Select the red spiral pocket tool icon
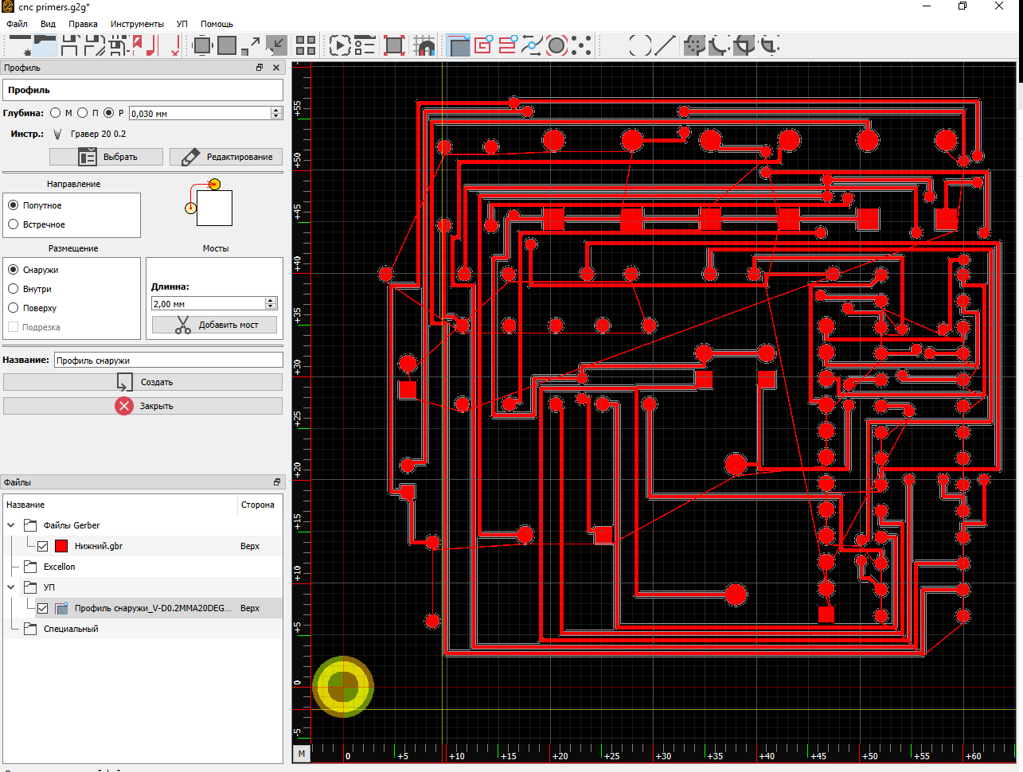Viewport: 1023px width, 772px height. point(484,45)
